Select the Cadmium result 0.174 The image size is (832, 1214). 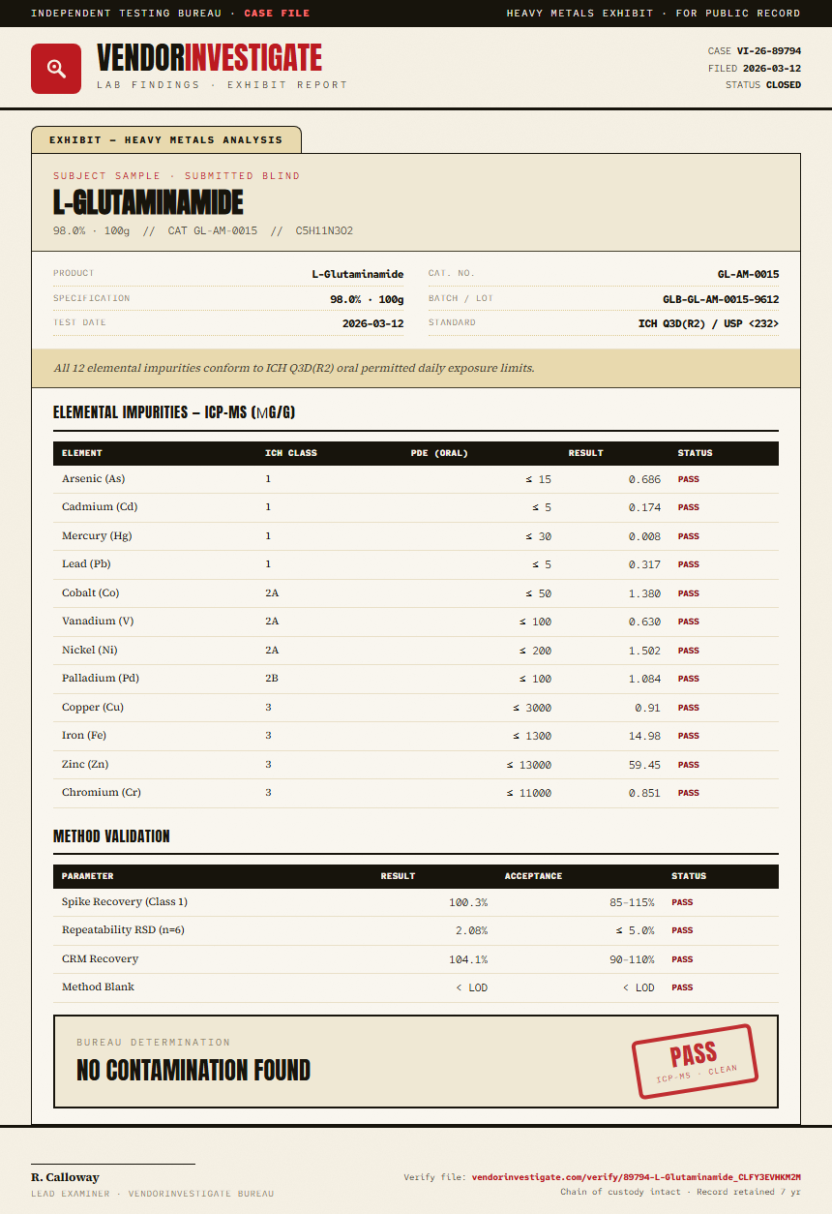tap(644, 507)
